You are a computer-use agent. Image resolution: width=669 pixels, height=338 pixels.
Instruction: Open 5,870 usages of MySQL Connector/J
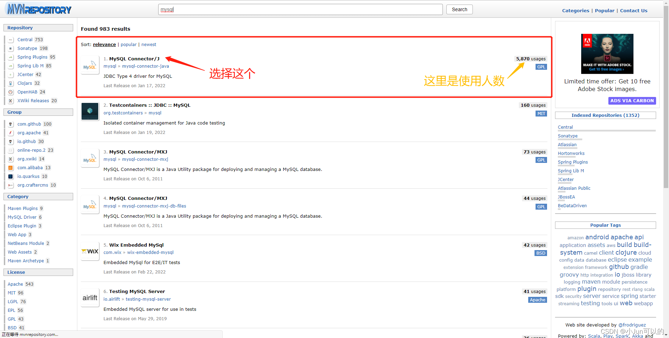point(531,59)
